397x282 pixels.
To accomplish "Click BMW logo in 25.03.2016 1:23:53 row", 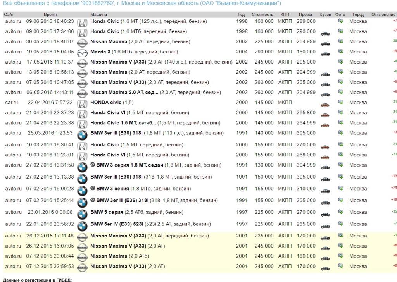I will (x=82, y=135).
